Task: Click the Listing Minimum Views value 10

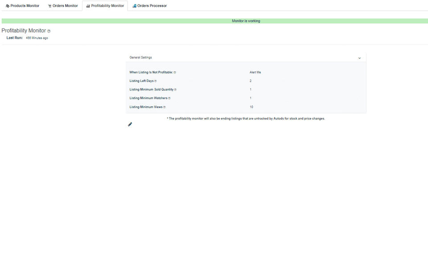Action: 251,107
